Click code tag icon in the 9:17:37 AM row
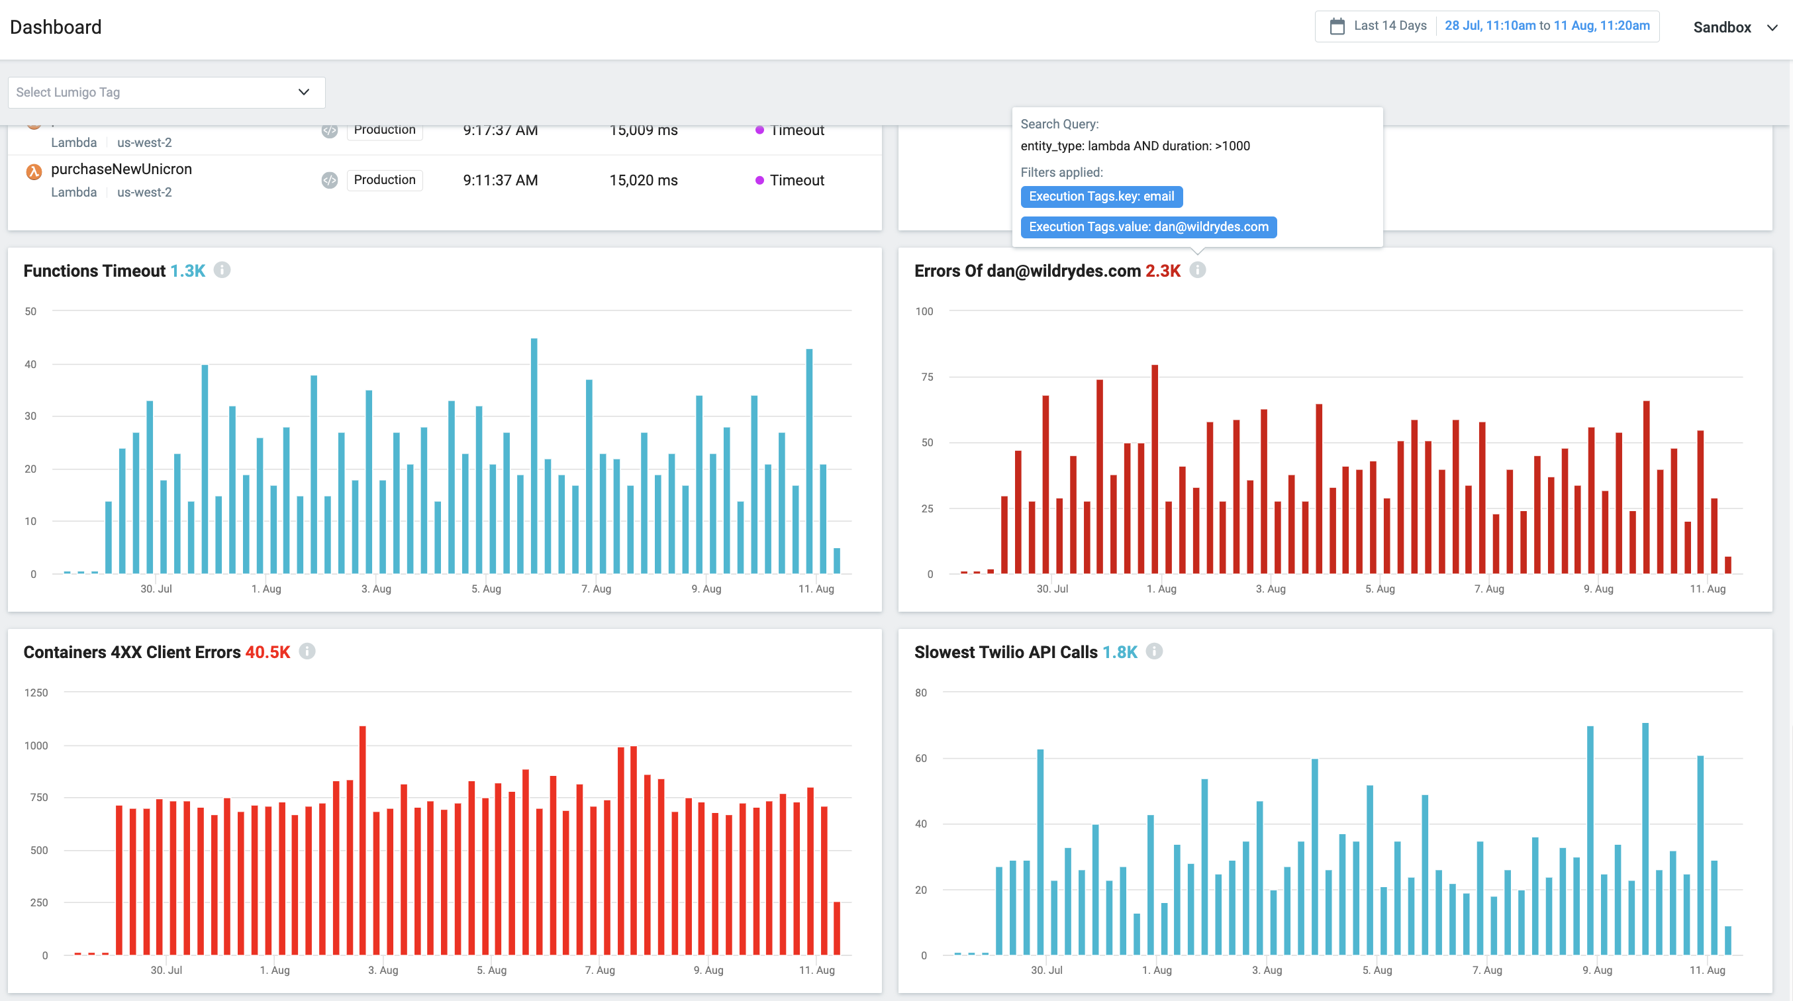The width and height of the screenshot is (1793, 1001). point(329,131)
